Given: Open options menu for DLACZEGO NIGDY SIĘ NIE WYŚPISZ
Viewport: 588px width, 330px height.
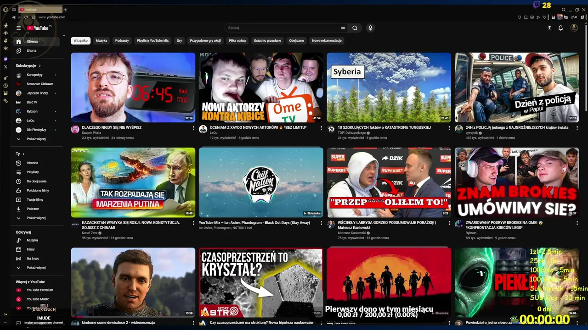Looking at the screenshot, I should [x=193, y=128].
